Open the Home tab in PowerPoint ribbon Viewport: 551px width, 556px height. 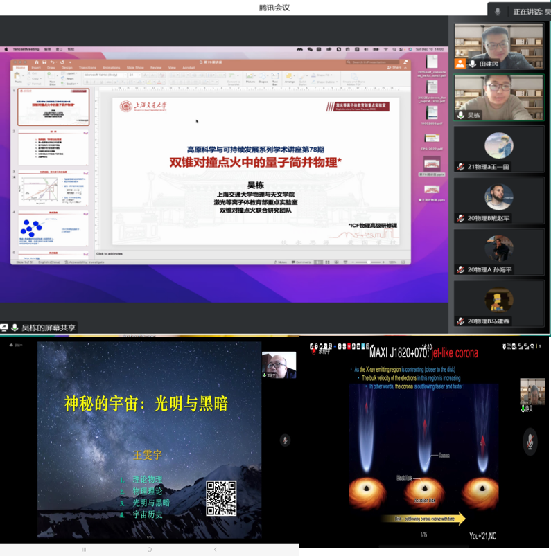click(21, 67)
